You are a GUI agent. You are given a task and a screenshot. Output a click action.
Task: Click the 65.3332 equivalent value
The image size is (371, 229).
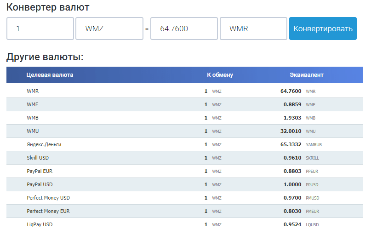pyautogui.click(x=291, y=144)
